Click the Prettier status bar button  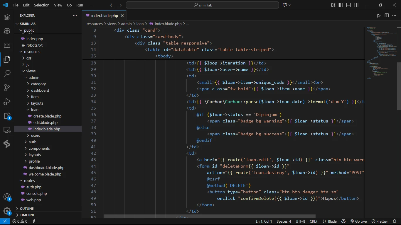click(380, 221)
